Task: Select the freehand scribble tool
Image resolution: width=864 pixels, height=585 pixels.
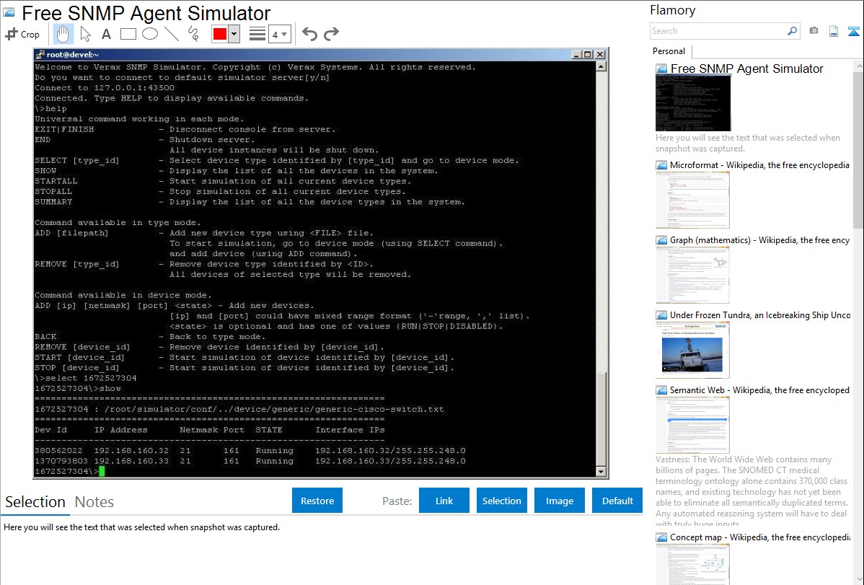Action: tap(193, 34)
